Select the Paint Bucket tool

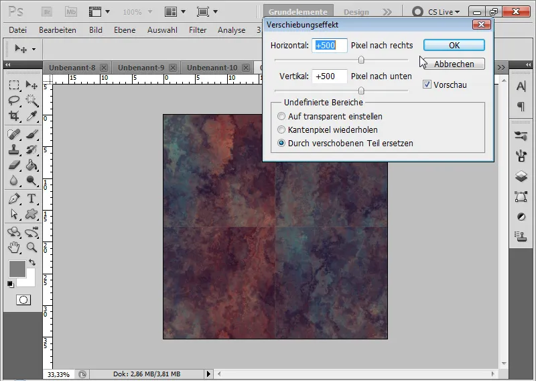click(31, 165)
